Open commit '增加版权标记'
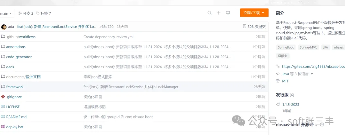345x135 pixels. tap(95, 107)
